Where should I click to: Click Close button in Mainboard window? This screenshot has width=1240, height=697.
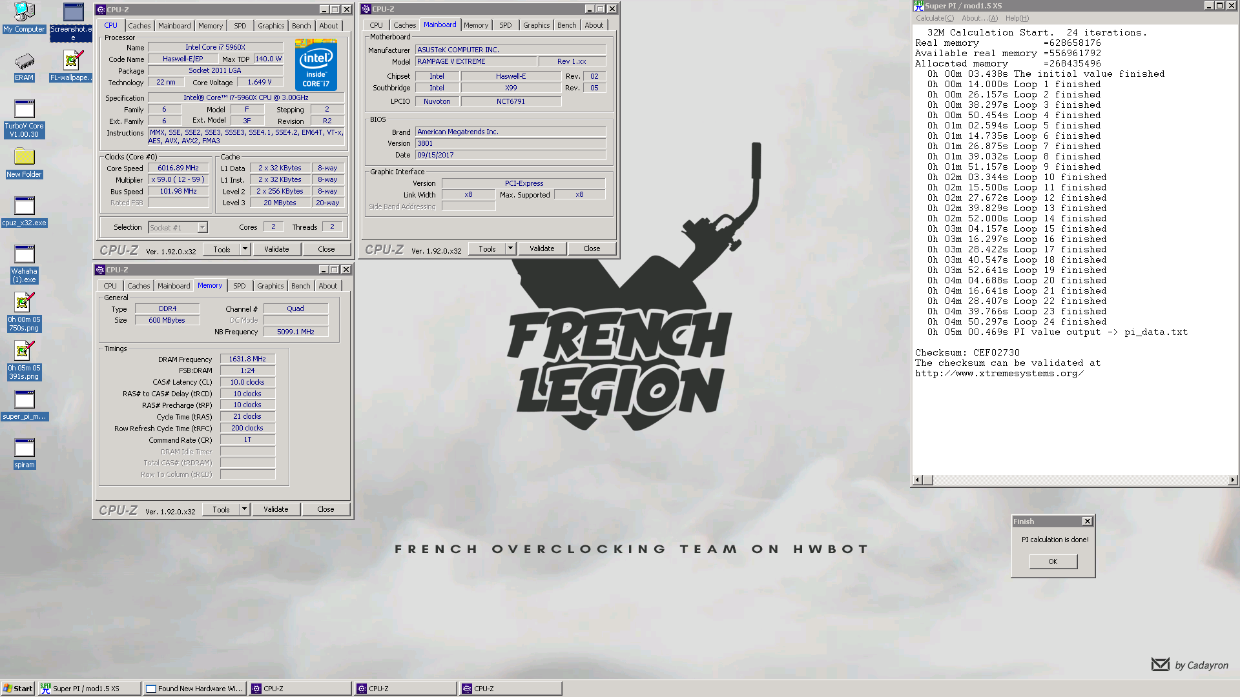click(x=592, y=248)
